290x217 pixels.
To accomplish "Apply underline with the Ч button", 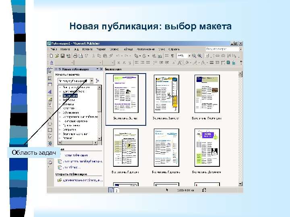I will pos(130,63).
